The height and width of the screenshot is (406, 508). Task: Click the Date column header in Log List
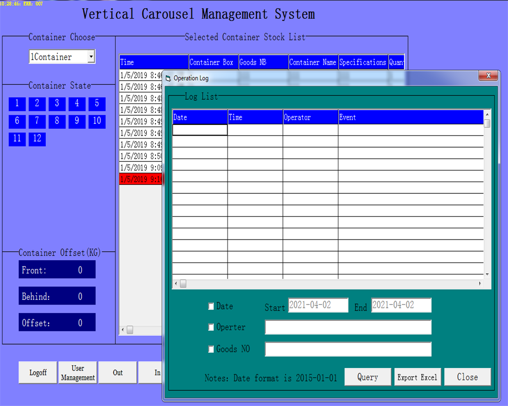click(x=199, y=117)
